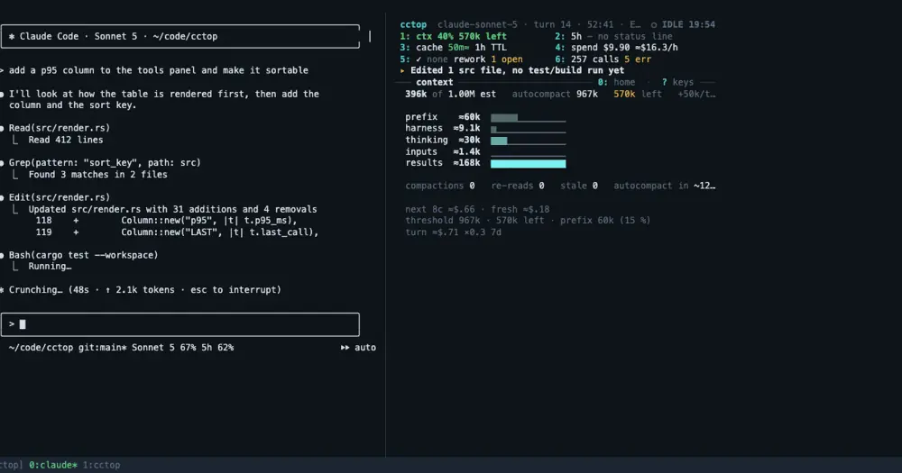This screenshot has width=902, height=473.
Task: Select the 0:claude tmux window tab
Action: click(x=53, y=465)
